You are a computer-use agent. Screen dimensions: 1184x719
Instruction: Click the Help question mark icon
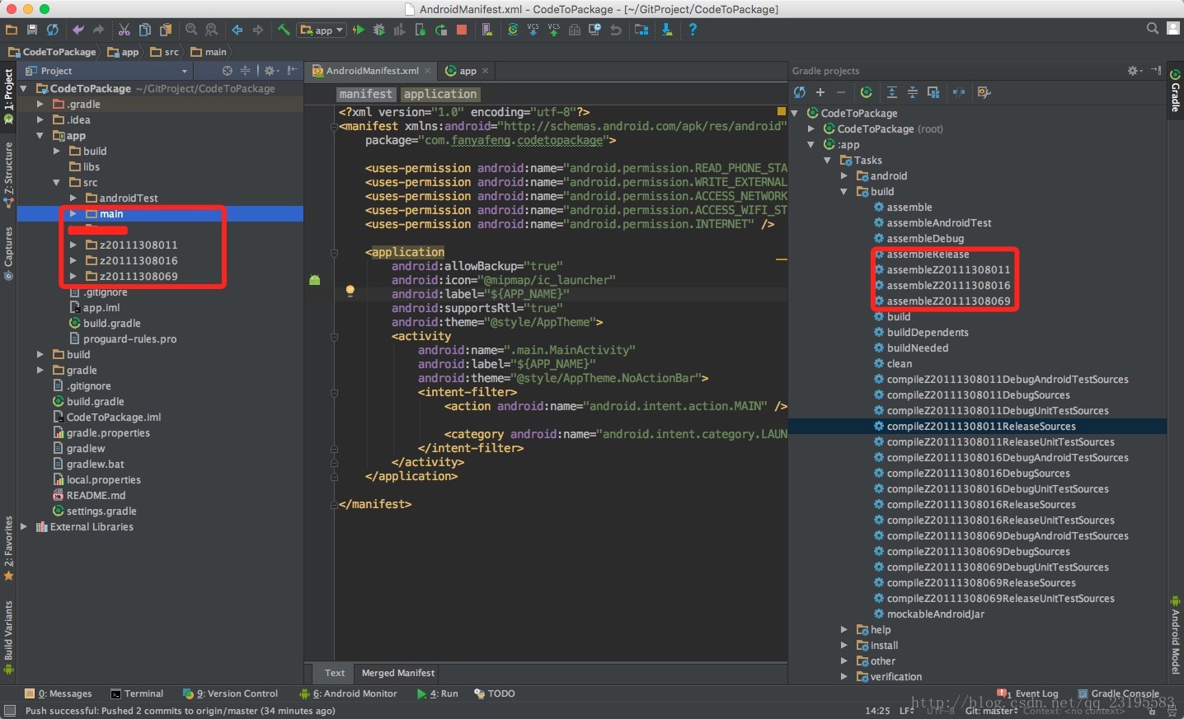click(693, 30)
